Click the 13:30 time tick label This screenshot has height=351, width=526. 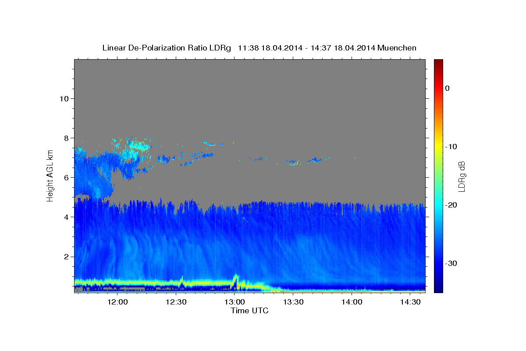coord(293,302)
